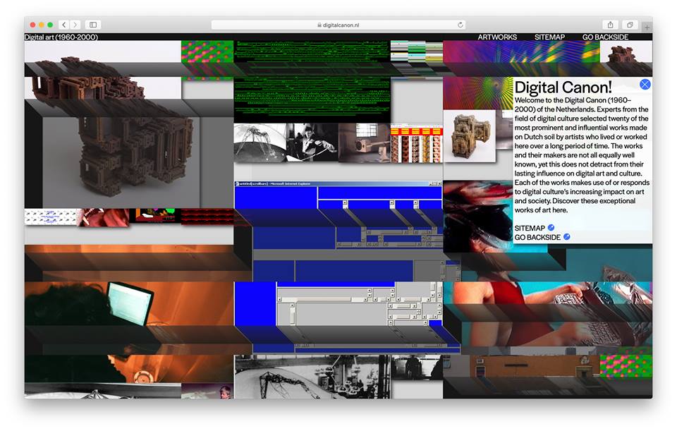Open a new tab with plus button
This screenshot has width=677, height=431.
point(647,28)
